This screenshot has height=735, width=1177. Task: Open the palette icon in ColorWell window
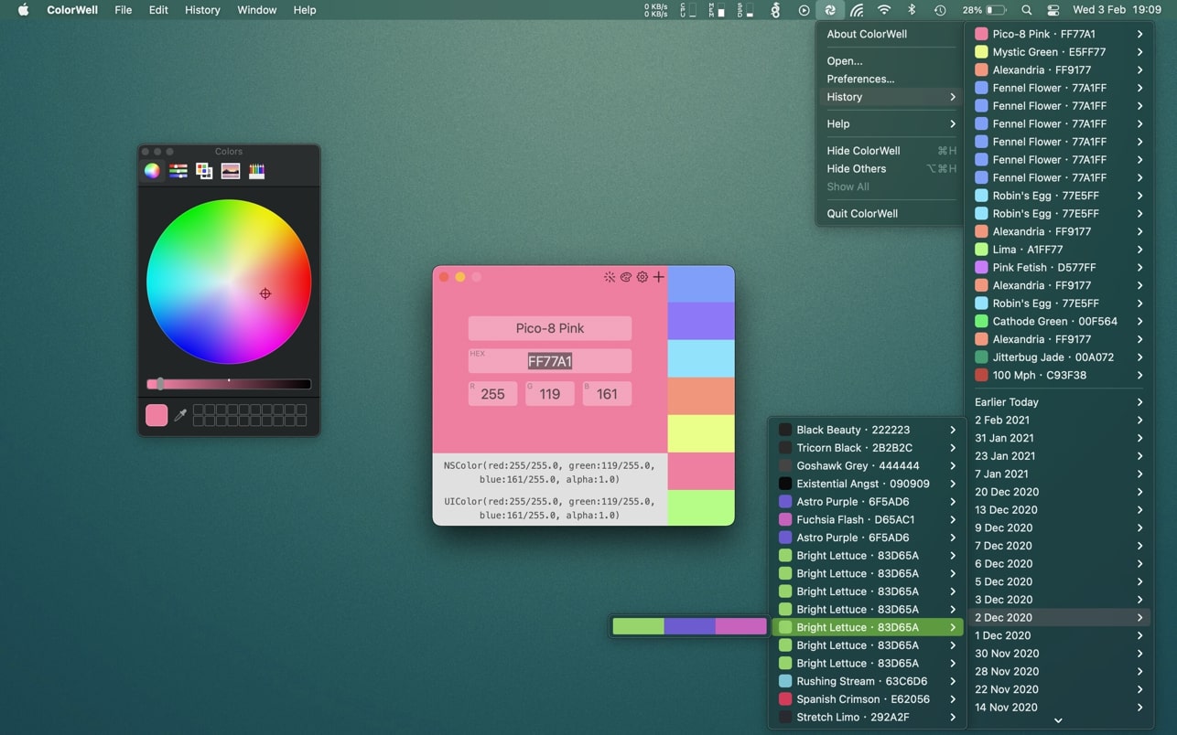626,277
